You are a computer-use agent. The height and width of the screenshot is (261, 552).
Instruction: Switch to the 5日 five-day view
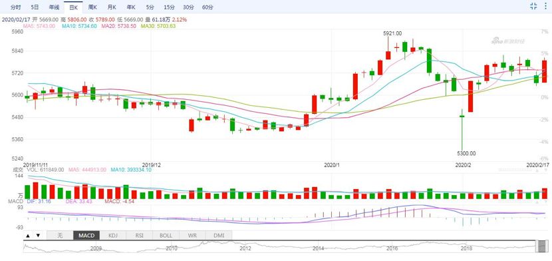click(35, 7)
